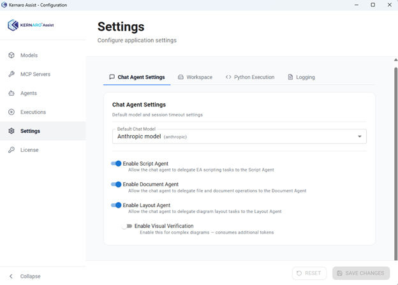The image size is (398, 285).
Task: Click the chat bubble icon on Chat Agent tab
Action: pos(112,77)
